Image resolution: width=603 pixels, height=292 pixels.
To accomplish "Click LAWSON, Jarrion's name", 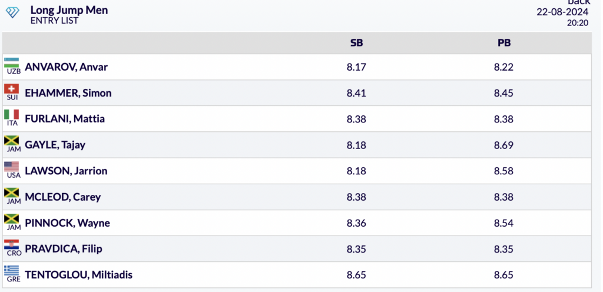I will pyautogui.click(x=66, y=171).
